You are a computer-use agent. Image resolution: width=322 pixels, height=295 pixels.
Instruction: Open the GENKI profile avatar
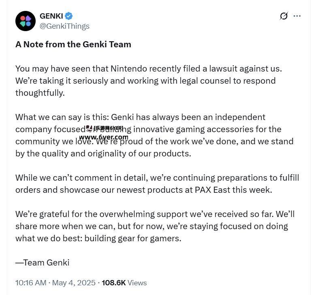[x=26, y=21]
